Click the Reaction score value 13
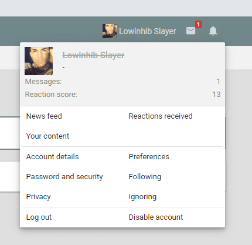 click(x=216, y=95)
